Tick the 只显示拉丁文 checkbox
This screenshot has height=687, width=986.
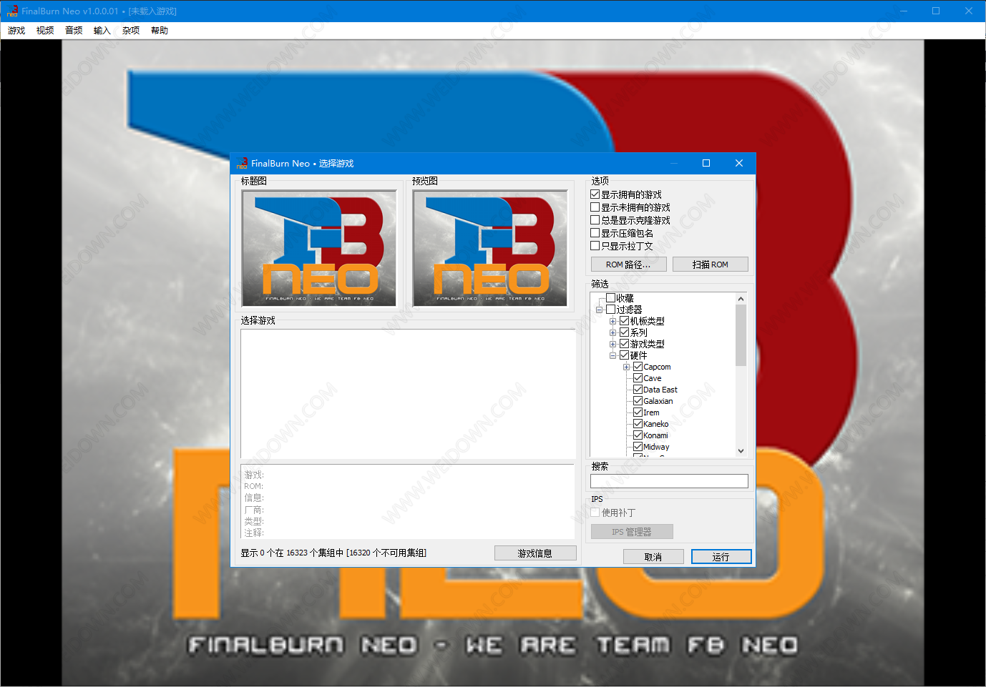[595, 246]
